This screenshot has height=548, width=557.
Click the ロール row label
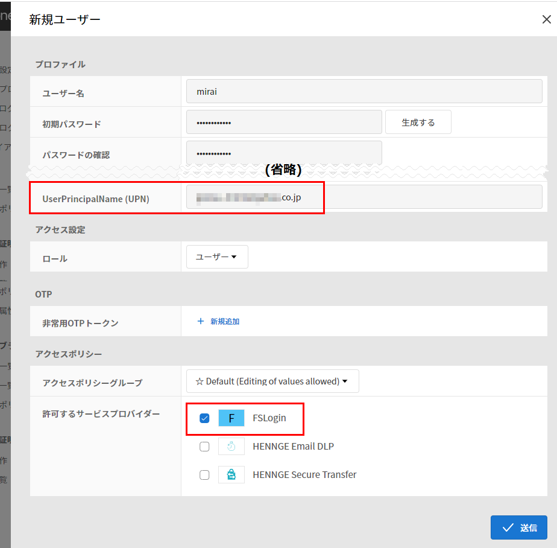(55, 259)
